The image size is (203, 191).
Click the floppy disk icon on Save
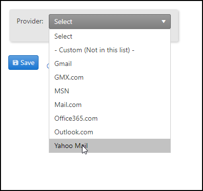click(x=16, y=63)
